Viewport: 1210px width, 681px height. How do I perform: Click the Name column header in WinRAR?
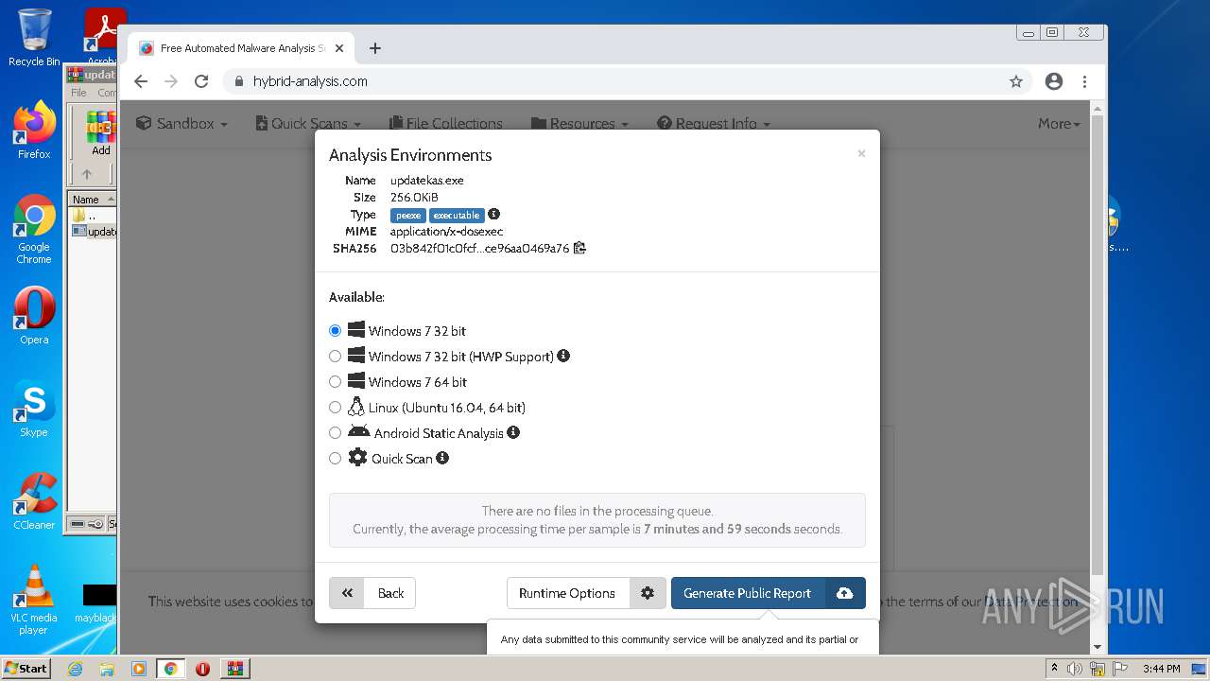(x=92, y=200)
